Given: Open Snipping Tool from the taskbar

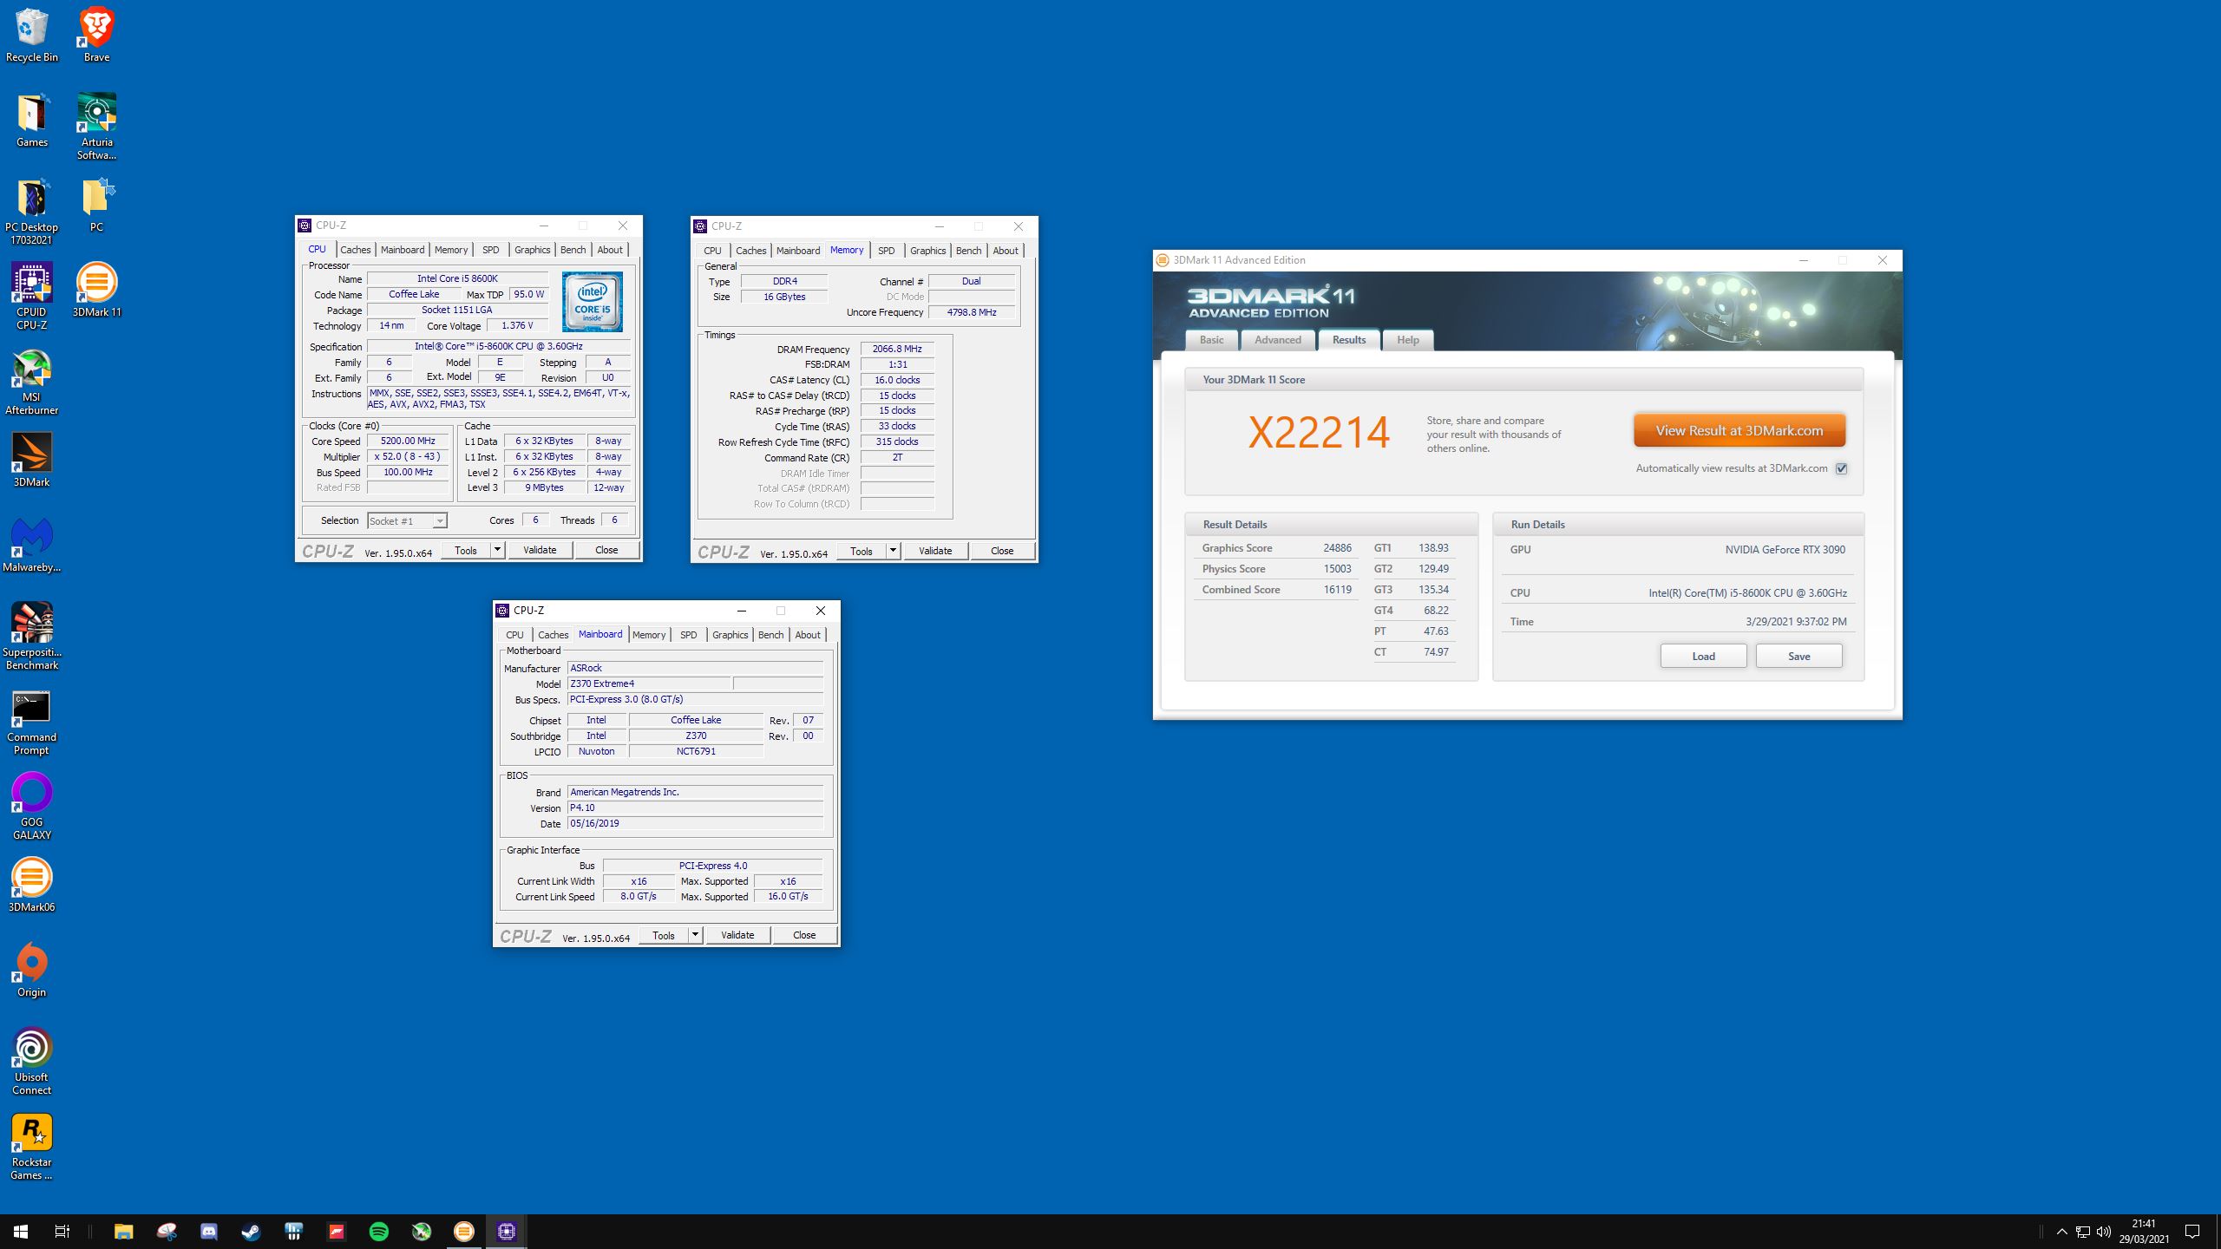Looking at the screenshot, I should tap(167, 1232).
